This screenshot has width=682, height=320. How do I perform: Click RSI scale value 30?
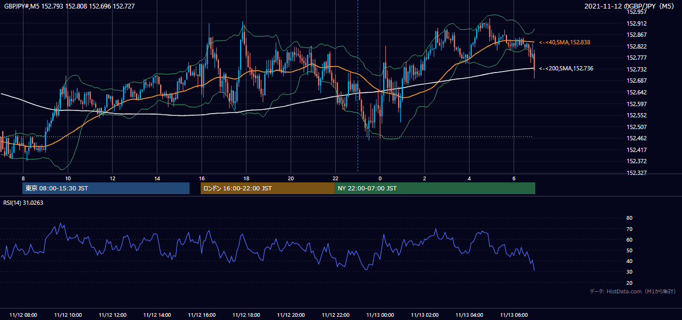(629, 272)
